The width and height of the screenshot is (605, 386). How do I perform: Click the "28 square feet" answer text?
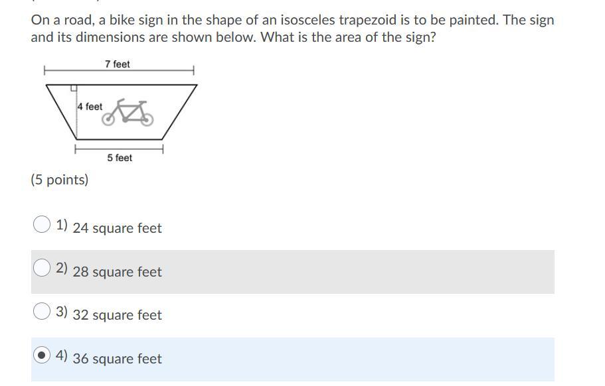(117, 272)
